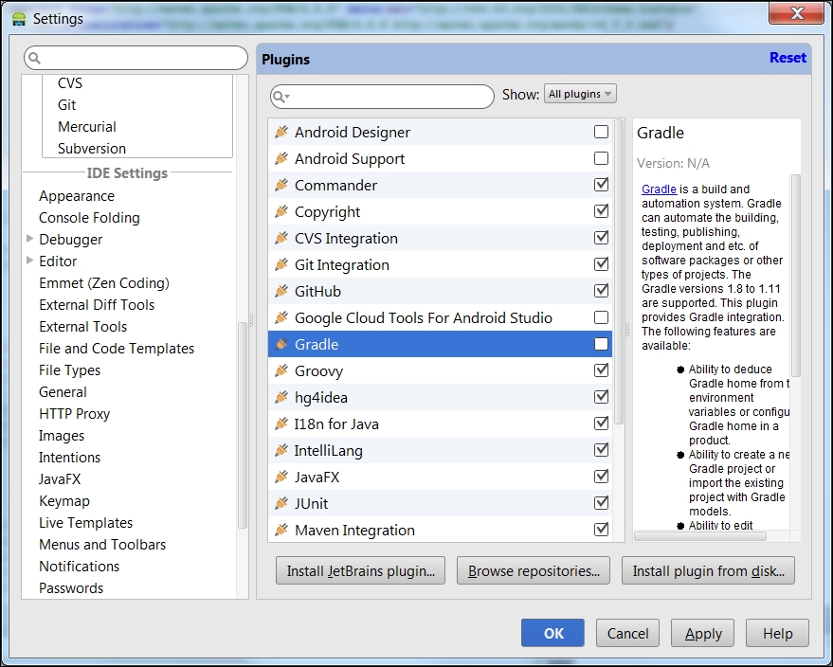Image resolution: width=833 pixels, height=667 pixels.
Task: Click Install plugin from disk button
Action: [708, 571]
